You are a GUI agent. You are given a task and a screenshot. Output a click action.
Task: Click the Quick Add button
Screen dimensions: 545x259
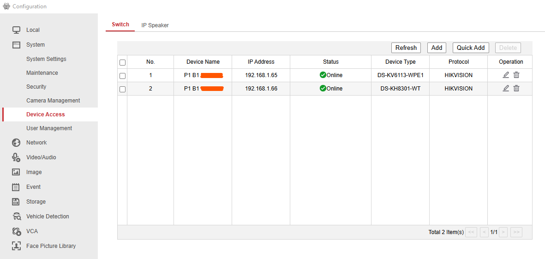[470, 48]
